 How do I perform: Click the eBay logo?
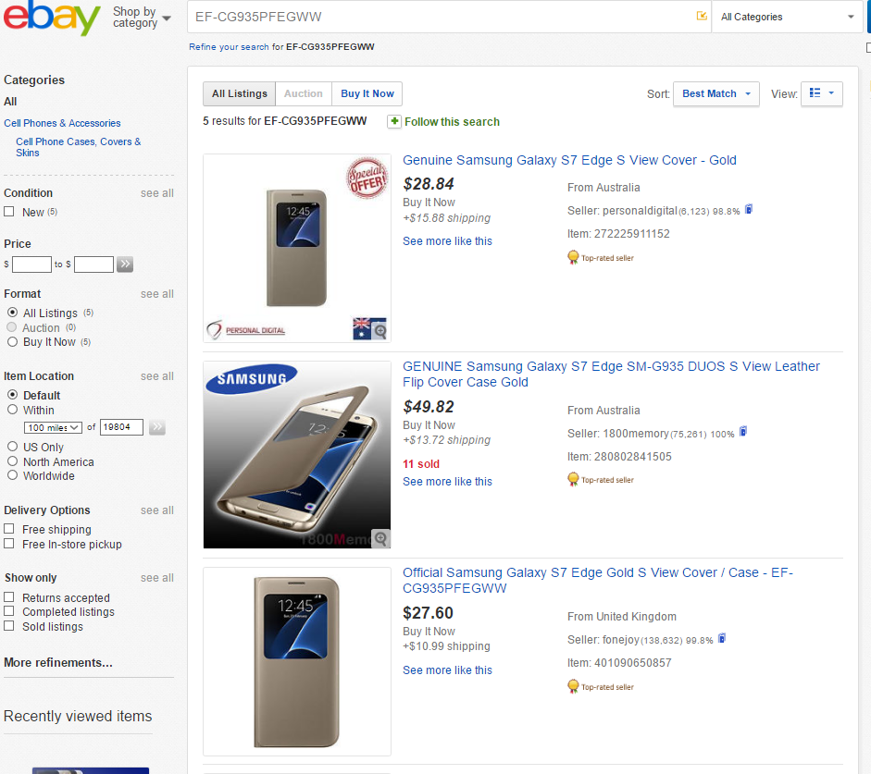52,18
